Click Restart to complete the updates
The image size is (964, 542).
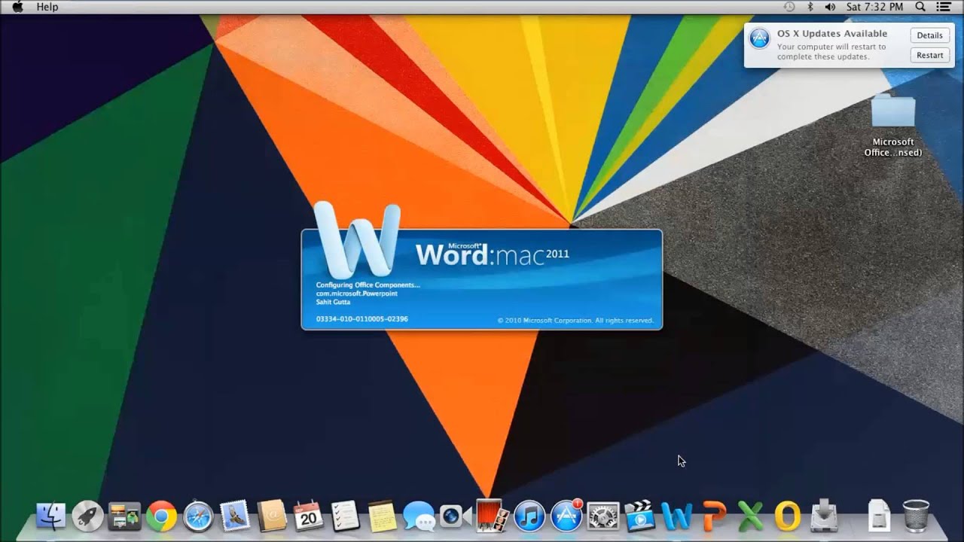point(929,54)
